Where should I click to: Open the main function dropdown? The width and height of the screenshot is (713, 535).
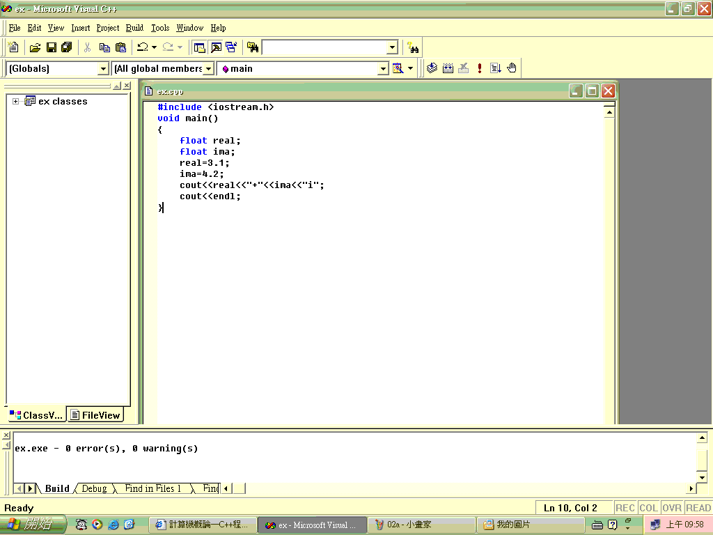[384, 69]
